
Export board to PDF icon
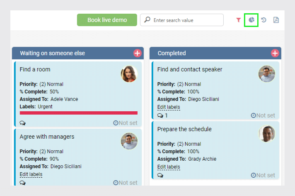coord(276,20)
